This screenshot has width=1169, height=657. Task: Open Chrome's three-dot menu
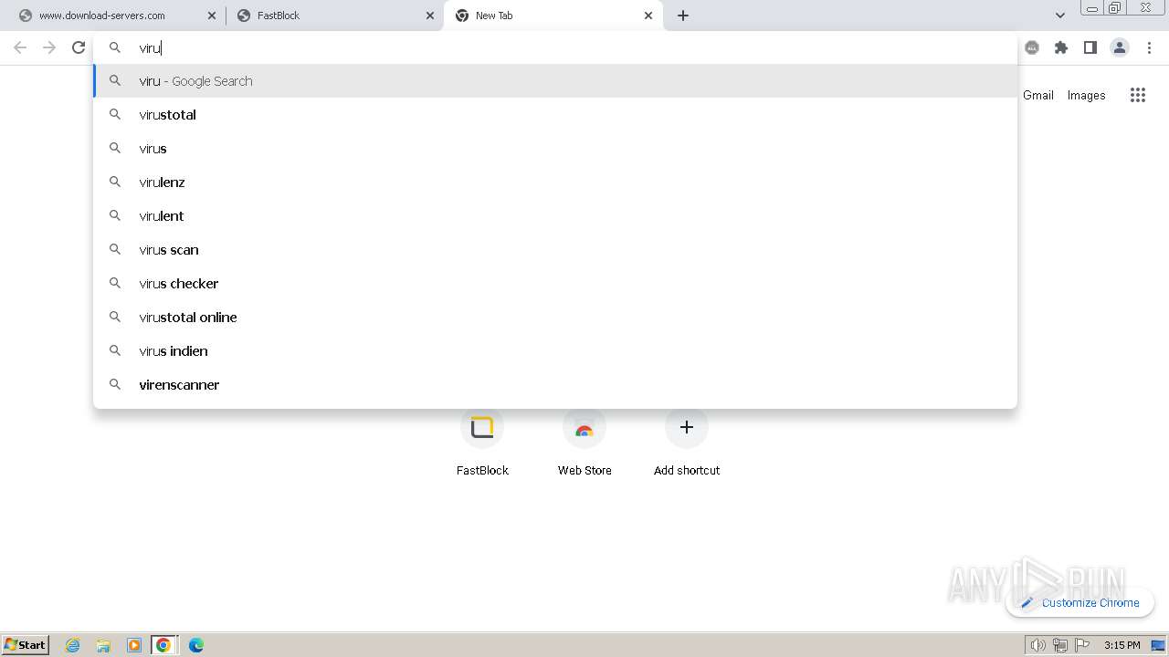(x=1149, y=47)
